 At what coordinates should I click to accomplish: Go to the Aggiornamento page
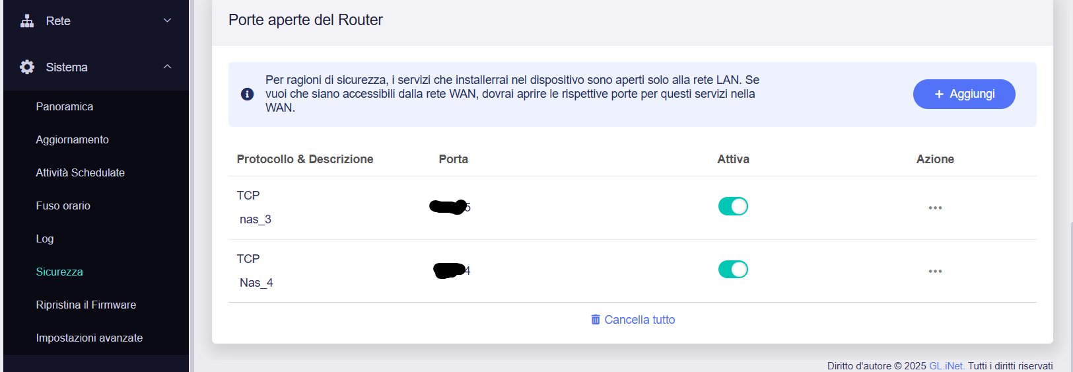[x=73, y=139]
